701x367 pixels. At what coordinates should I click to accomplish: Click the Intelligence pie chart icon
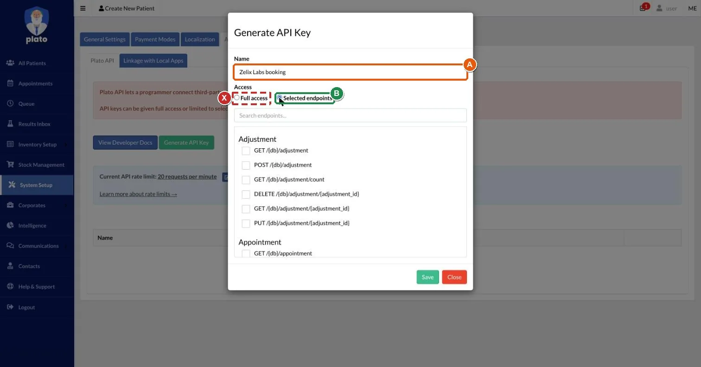point(10,225)
